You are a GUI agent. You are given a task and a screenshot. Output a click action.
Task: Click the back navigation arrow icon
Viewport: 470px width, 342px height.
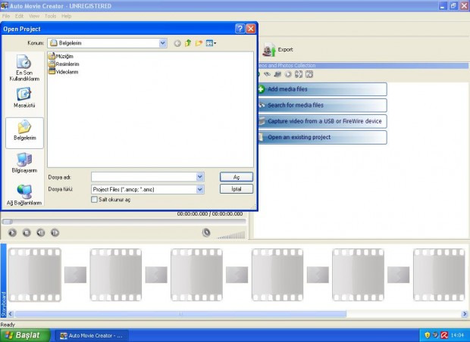[x=177, y=43]
